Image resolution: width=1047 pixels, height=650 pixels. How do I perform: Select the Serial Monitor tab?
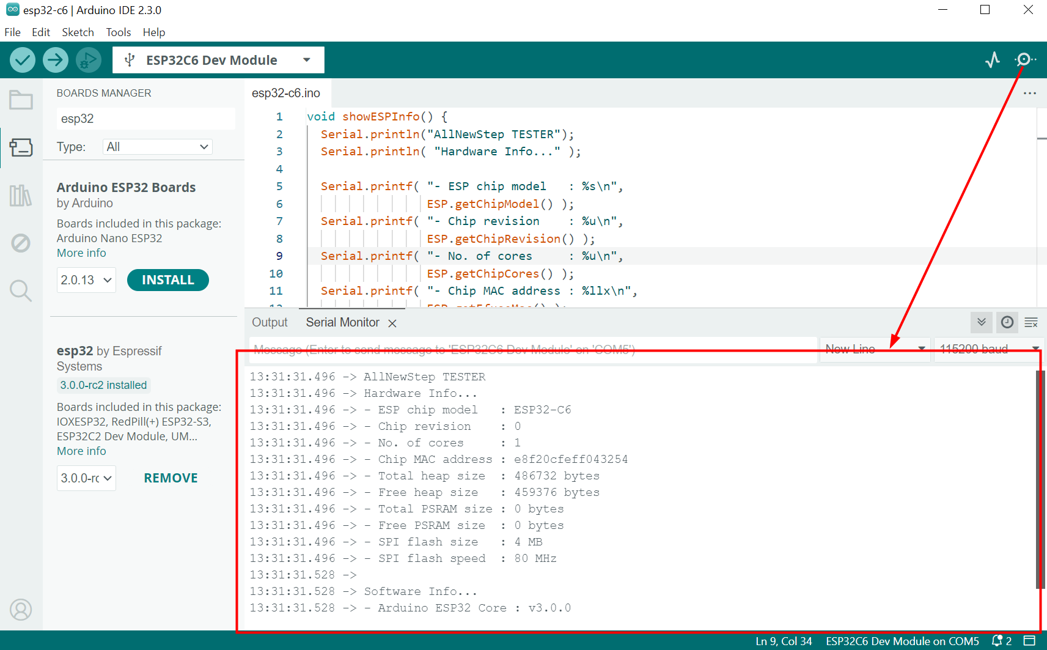tap(342, 322)
